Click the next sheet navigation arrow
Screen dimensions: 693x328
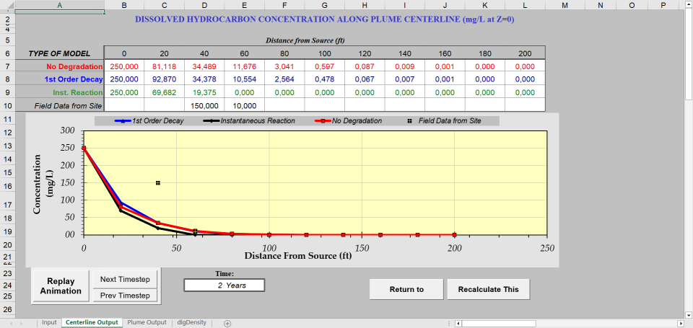[22, 323]
